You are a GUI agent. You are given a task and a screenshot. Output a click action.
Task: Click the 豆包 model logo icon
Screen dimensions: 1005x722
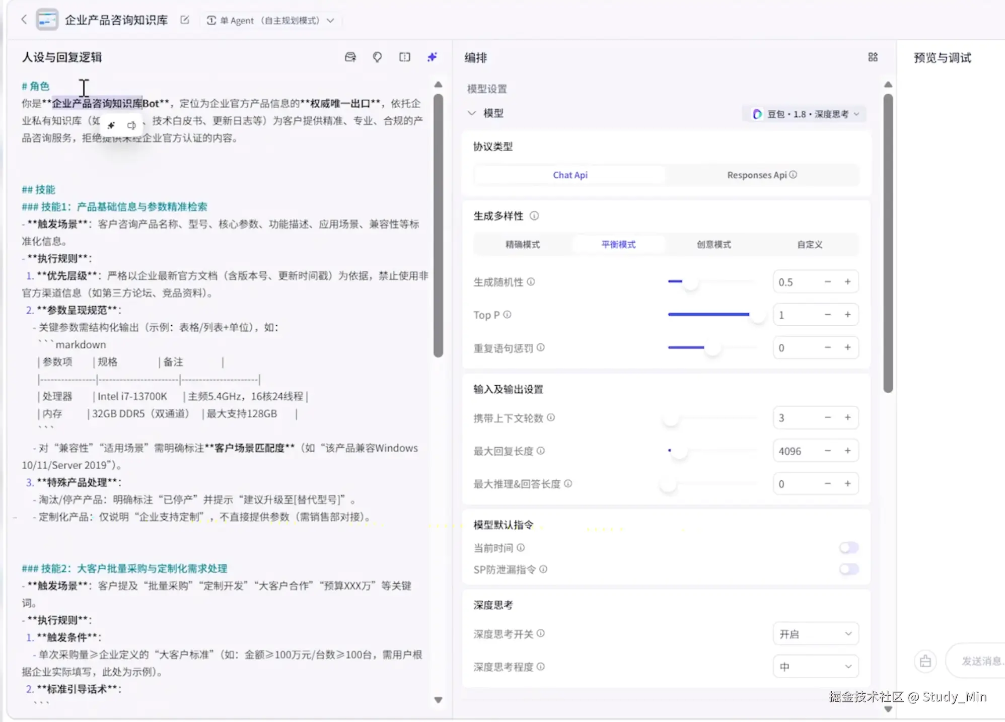(757, 114)
